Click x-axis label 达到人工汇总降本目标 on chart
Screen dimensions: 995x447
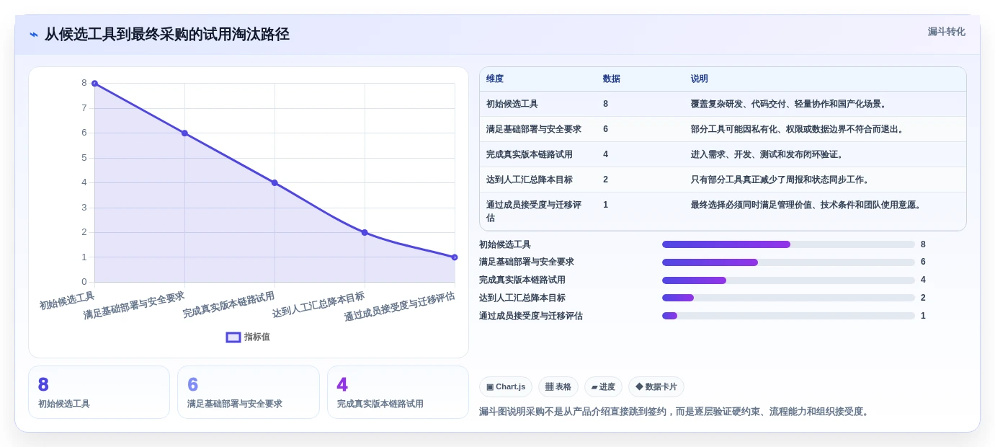coord(318,305)
